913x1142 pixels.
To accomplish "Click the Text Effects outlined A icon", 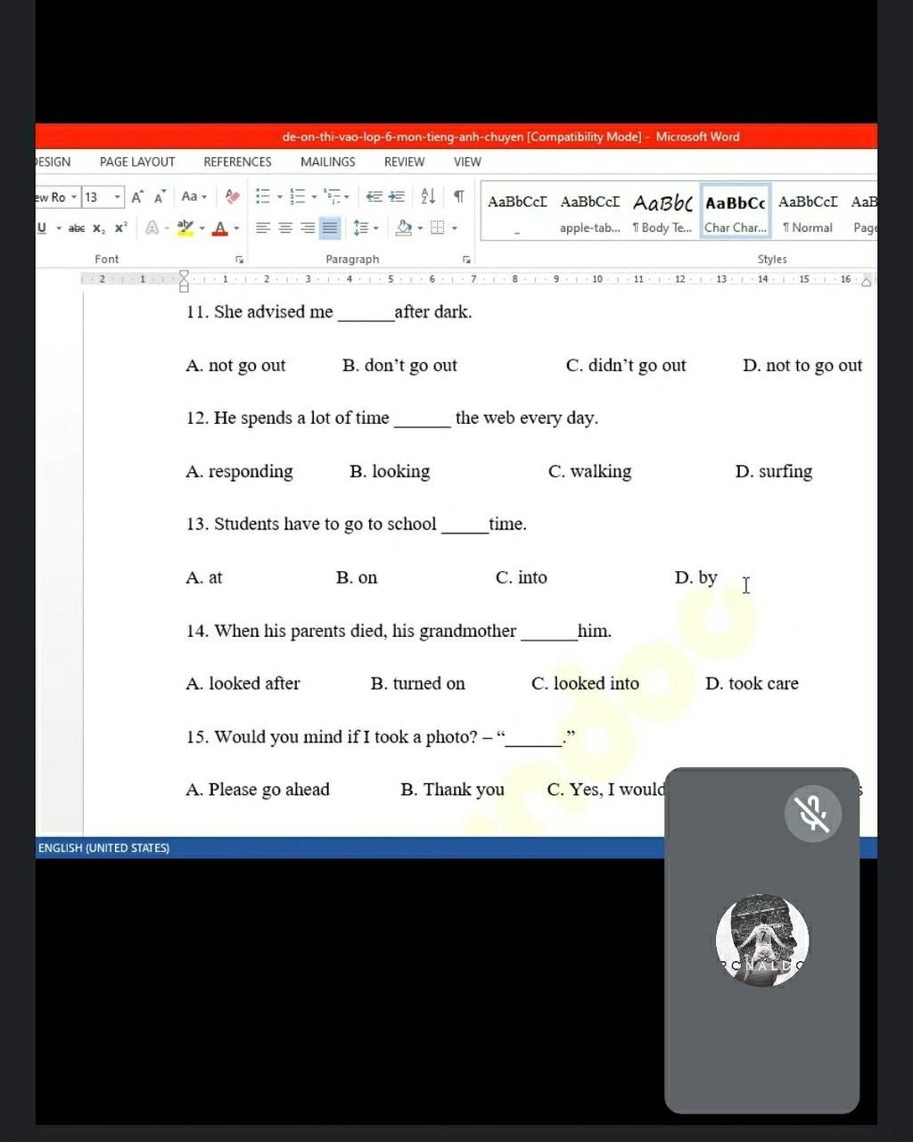I will [152, 228].
